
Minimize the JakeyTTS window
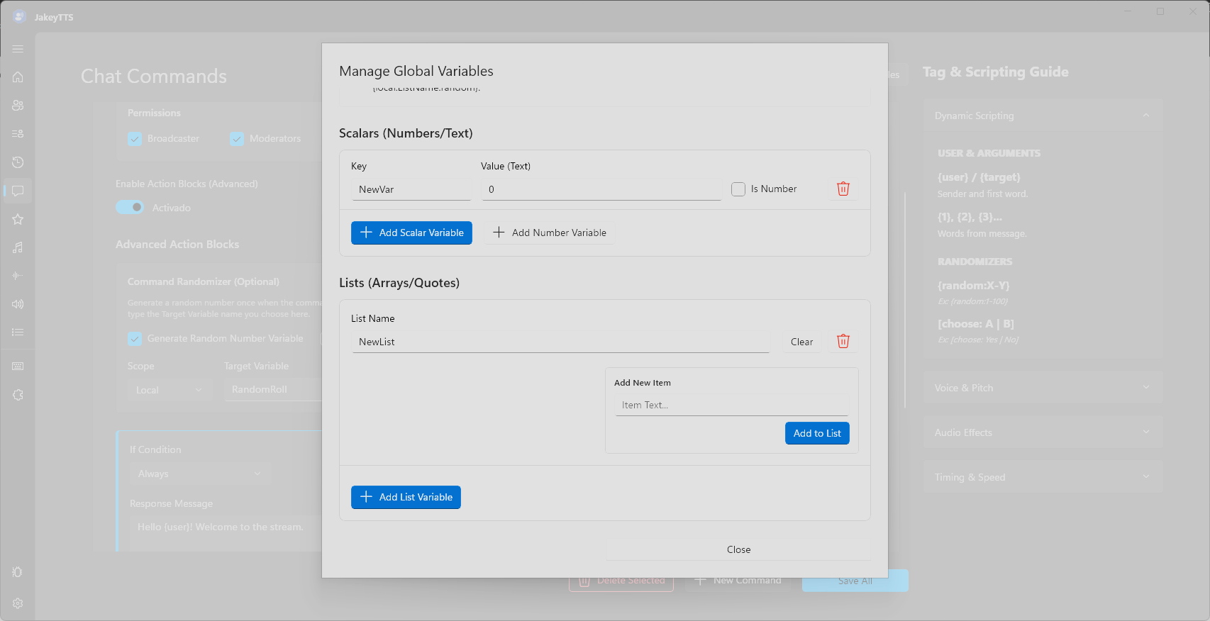coord(1128,11)
